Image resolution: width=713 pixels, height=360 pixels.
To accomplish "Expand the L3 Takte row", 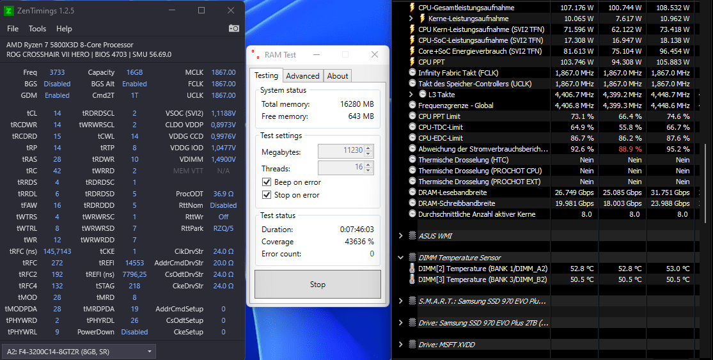I will click(411, 95).
